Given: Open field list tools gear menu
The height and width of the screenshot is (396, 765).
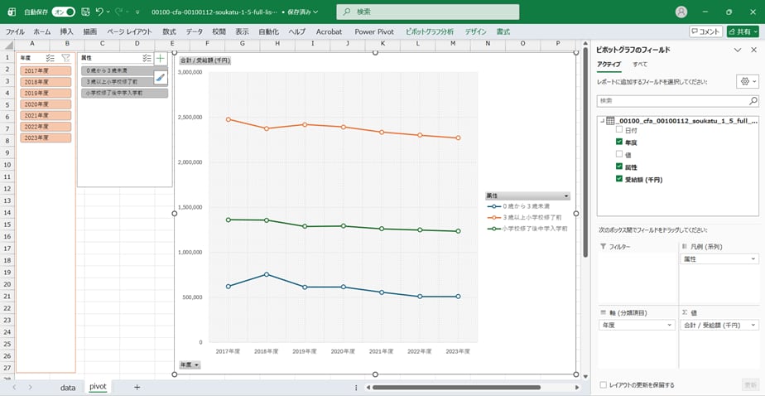Looking at the screenshot, I should 746,82.
